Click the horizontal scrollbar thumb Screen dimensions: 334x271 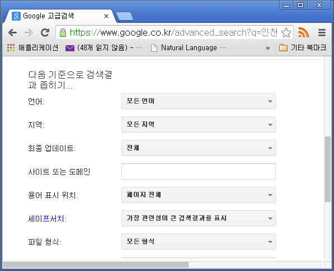click(96, 265)
